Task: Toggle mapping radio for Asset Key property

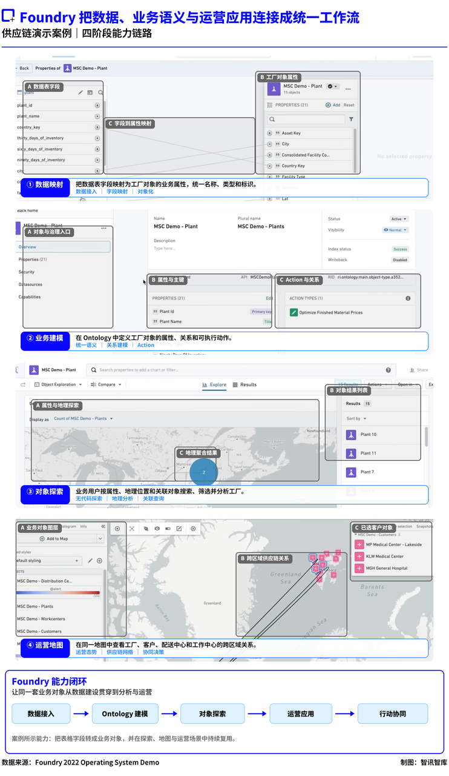Action: pyautogui.click(x=269, y=133)
